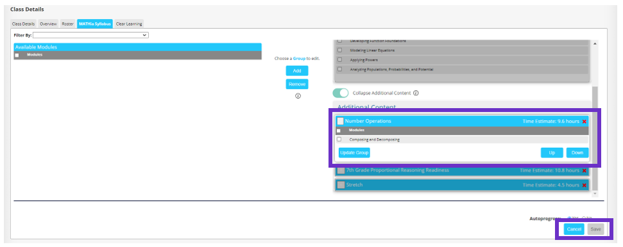623x247 pixels.
Task: Switch to the Class Details tab
Action: [24, 24]
